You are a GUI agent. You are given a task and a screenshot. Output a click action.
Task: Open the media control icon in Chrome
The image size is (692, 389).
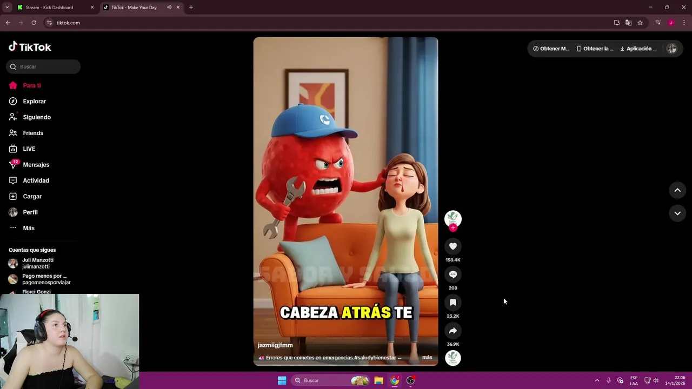point(658,23)
